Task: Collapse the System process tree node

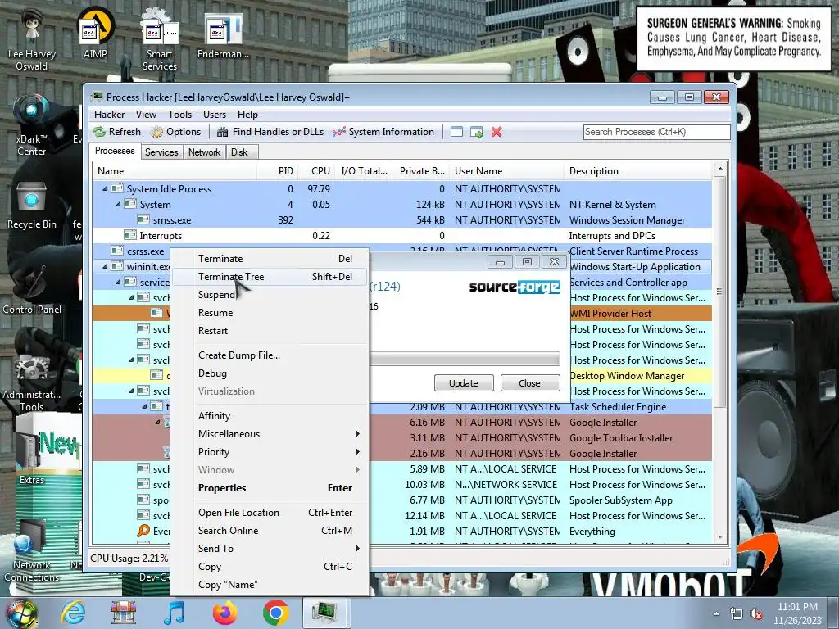Action: click(x=118, y=204)
